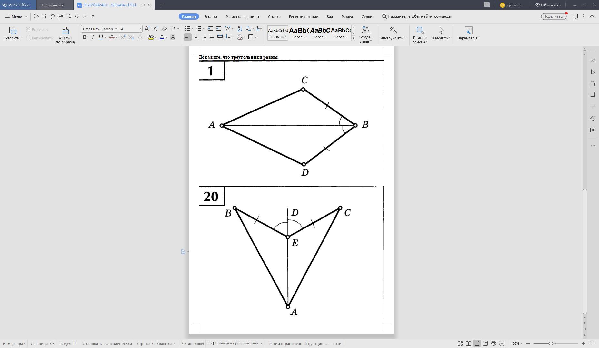Image resolution: width=599 pixels, height=348 pixels.
Task: Apply subscript formatting
Action: pyautogui.click(x=131, y=37)
